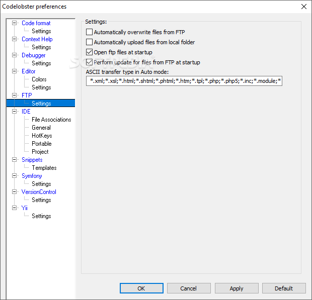Select the Yii category

point(25,208)
